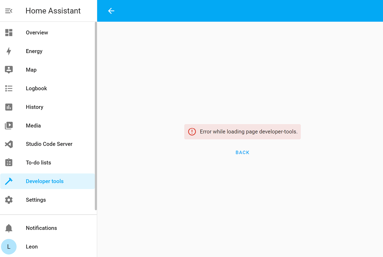Click the Home Assistant title
Image resolution: width=383 pixels, height=257 pixels.
click(53, 11)
